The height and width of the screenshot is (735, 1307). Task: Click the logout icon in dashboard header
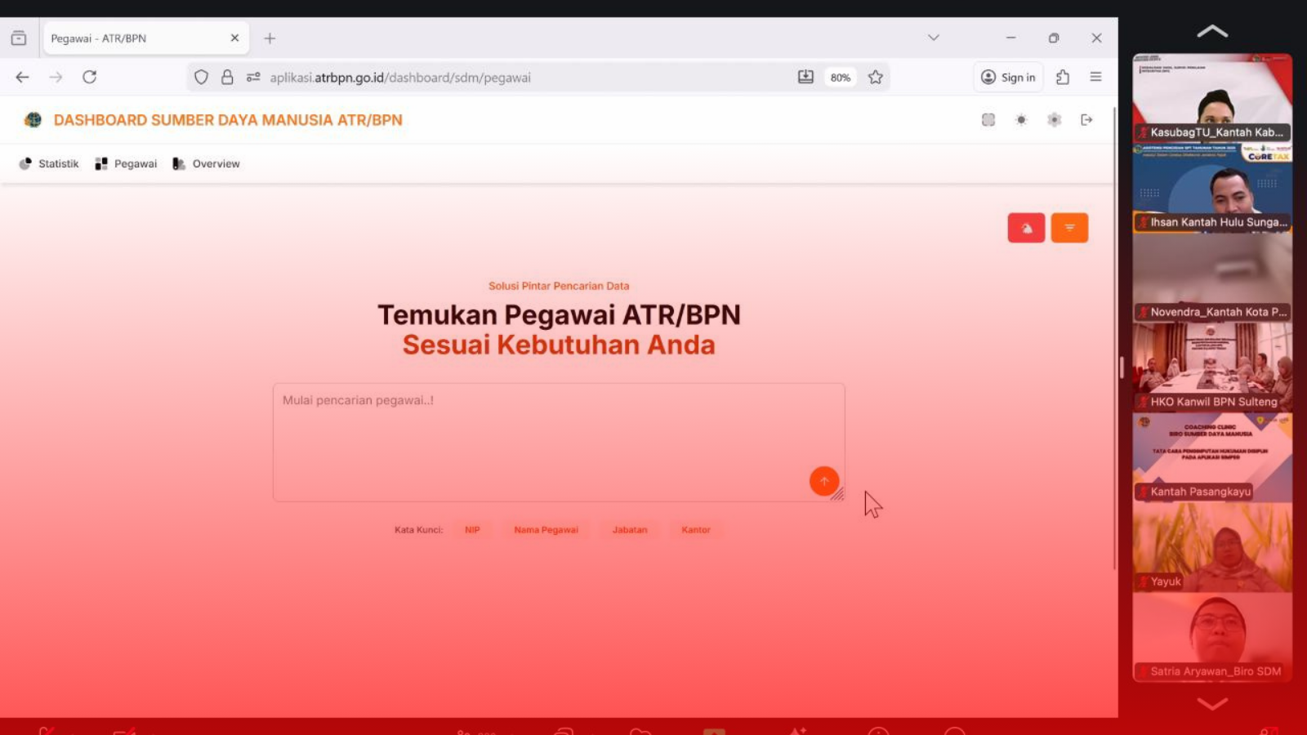pyautogui.click(x=1086, y=120)
